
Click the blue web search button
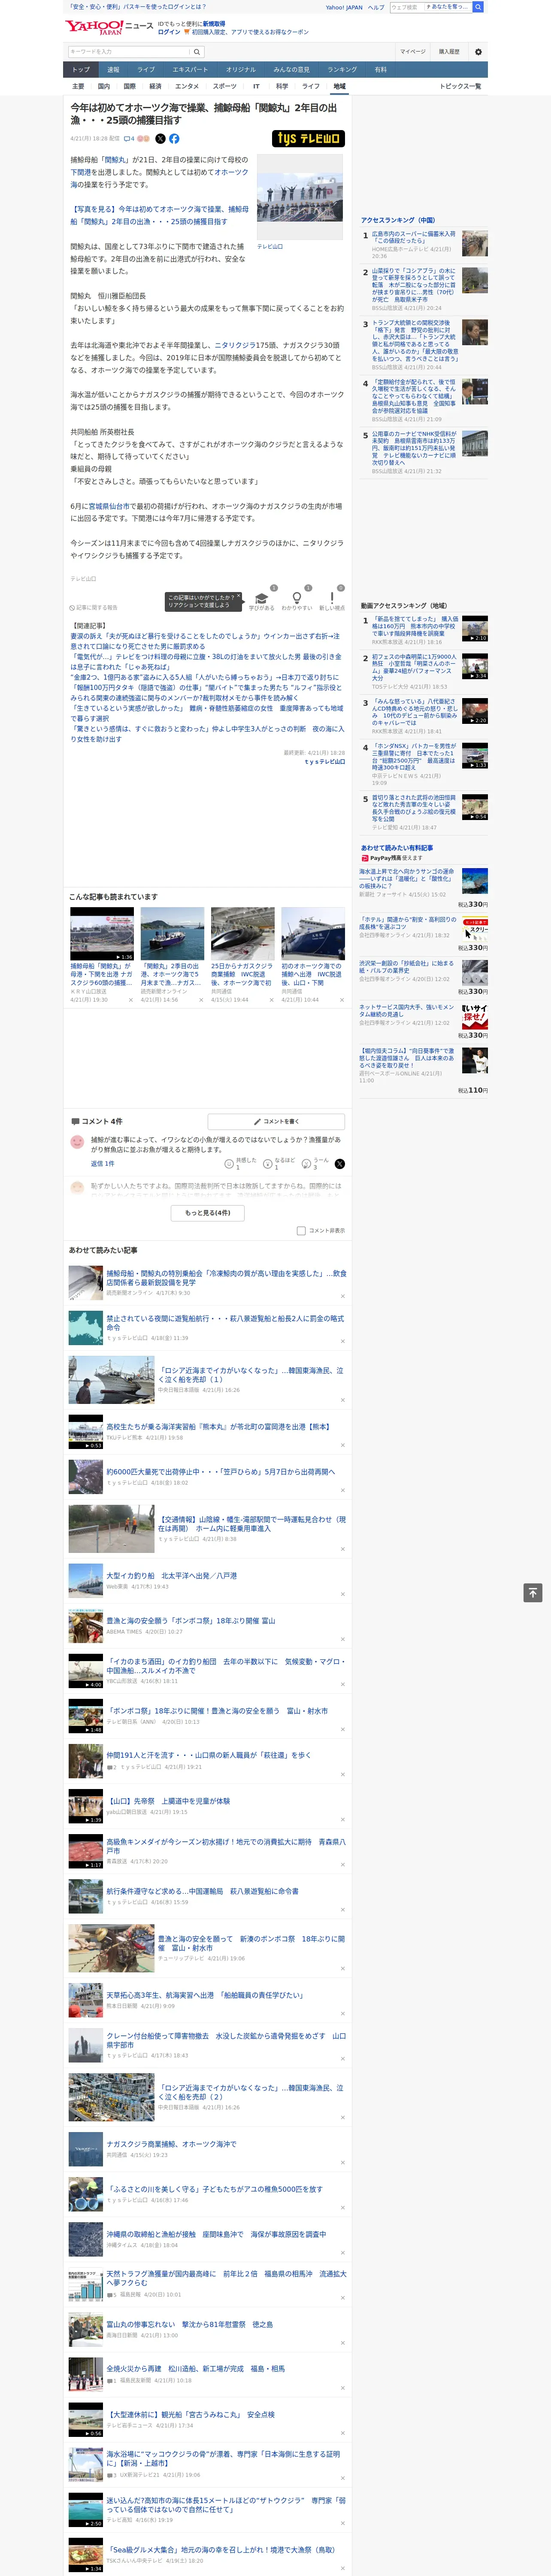478,7
